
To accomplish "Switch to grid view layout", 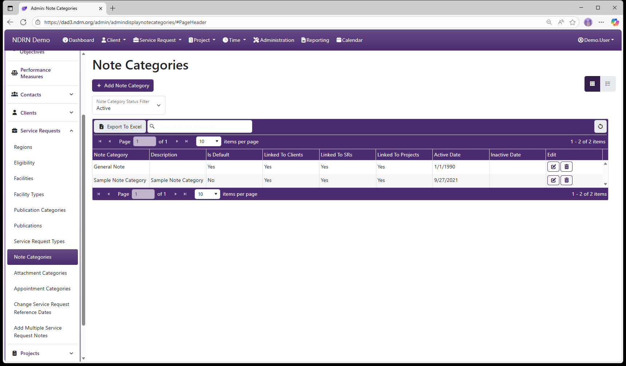I will click(592, 84).
